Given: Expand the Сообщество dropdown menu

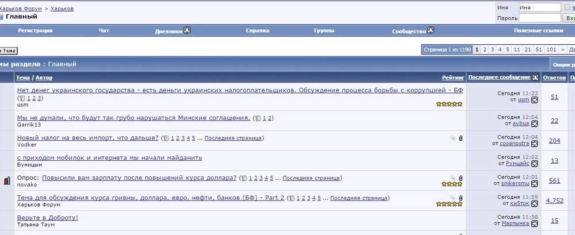Looking at the screenshot, I should (431, 30).
